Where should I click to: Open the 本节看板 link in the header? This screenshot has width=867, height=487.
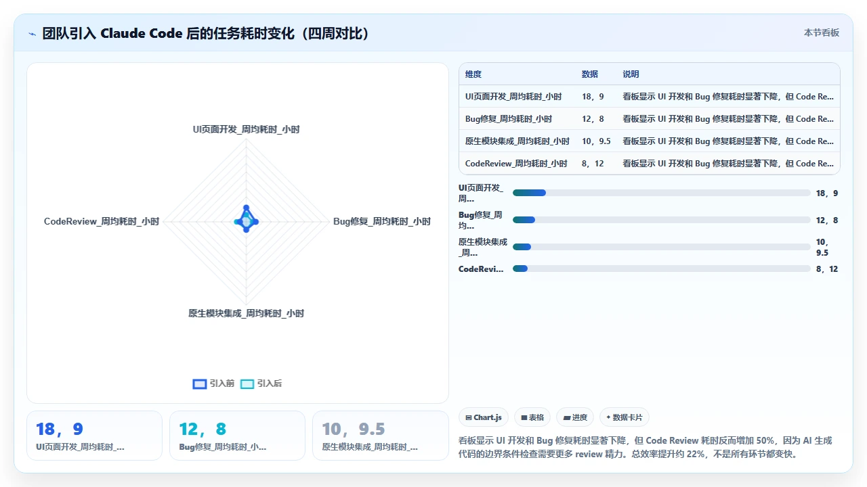click(822, 32)
